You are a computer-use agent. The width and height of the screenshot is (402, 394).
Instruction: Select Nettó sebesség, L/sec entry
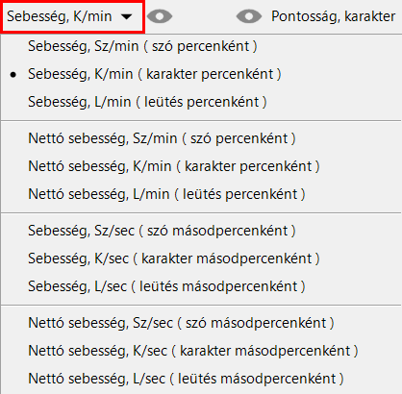[x=201, y=379]
